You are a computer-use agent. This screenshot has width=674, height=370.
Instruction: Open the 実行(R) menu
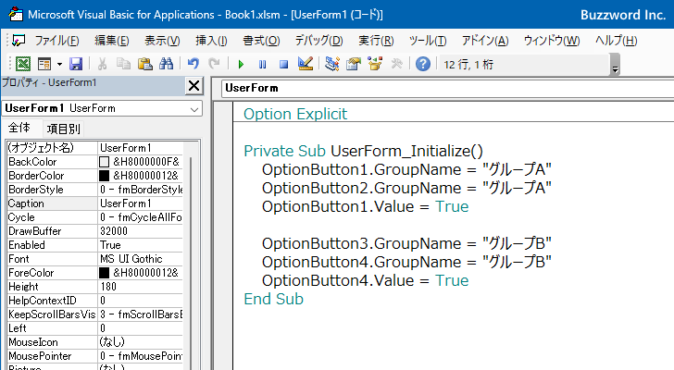click(376, 41)
